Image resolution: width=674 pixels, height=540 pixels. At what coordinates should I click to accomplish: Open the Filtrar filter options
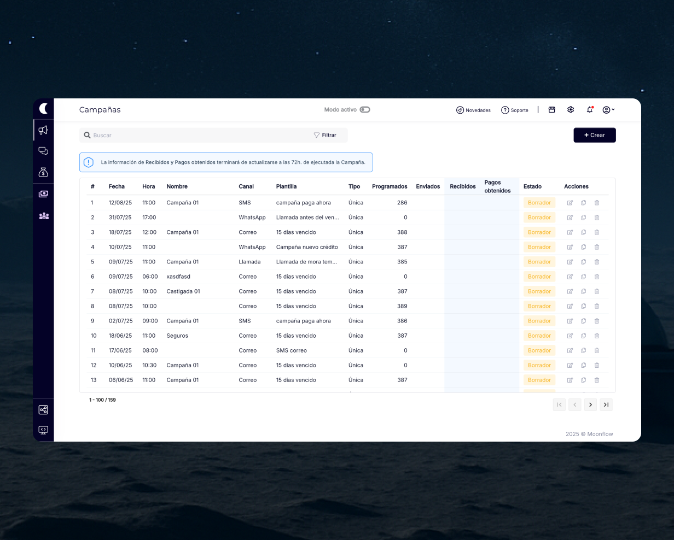pyautogui.click(x=325, y=135)
